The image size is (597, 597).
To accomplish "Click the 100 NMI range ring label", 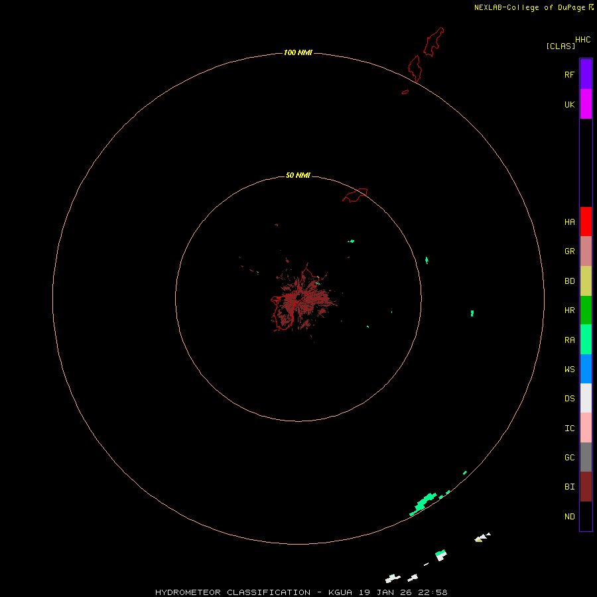I will tap(298, 52).
